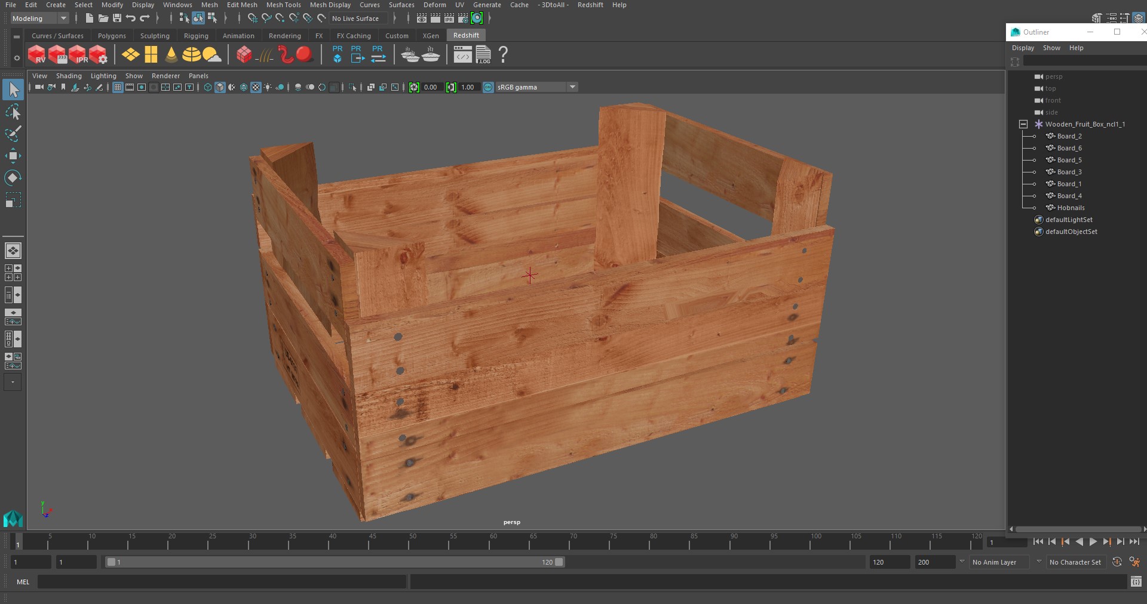The height and width of the screenshot is (604, 1147).
Task: Open the Script Editor icon
Action: coord(1136,582)
